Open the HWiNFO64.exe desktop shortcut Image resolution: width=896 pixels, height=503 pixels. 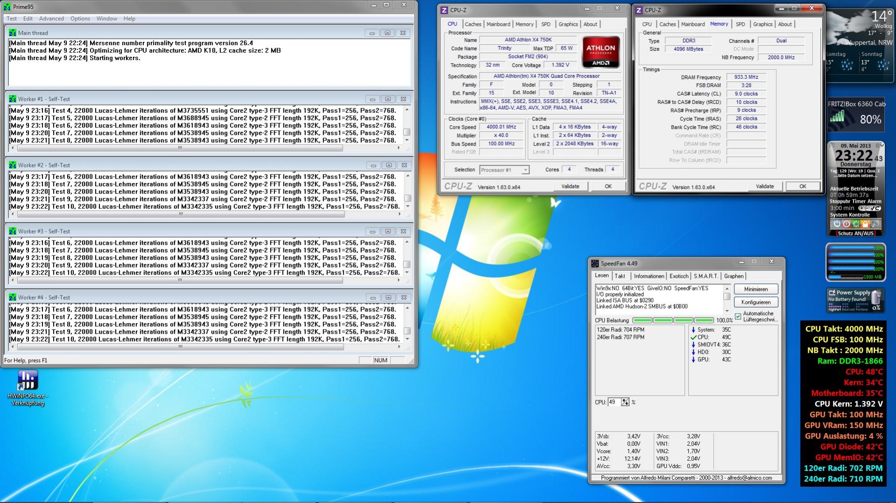tap(28, 387)
